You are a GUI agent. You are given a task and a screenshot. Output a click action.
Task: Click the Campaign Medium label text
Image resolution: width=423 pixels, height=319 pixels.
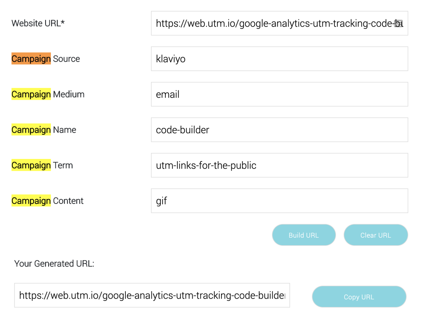click(x=47, y=94)
